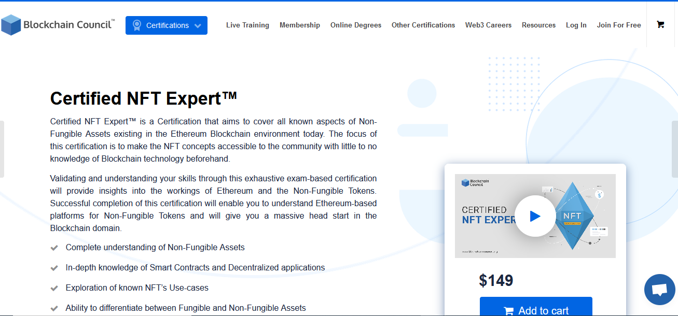Click checkmark beside Fungible and Non-Fungible differentiation
This screenshot has height=316, width=678.
pyautogui.click(x=54, y=308)
